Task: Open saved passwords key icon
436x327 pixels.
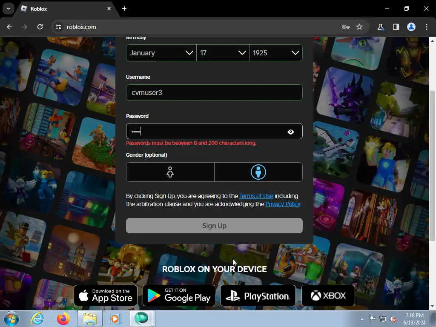Action: point(345,27)
